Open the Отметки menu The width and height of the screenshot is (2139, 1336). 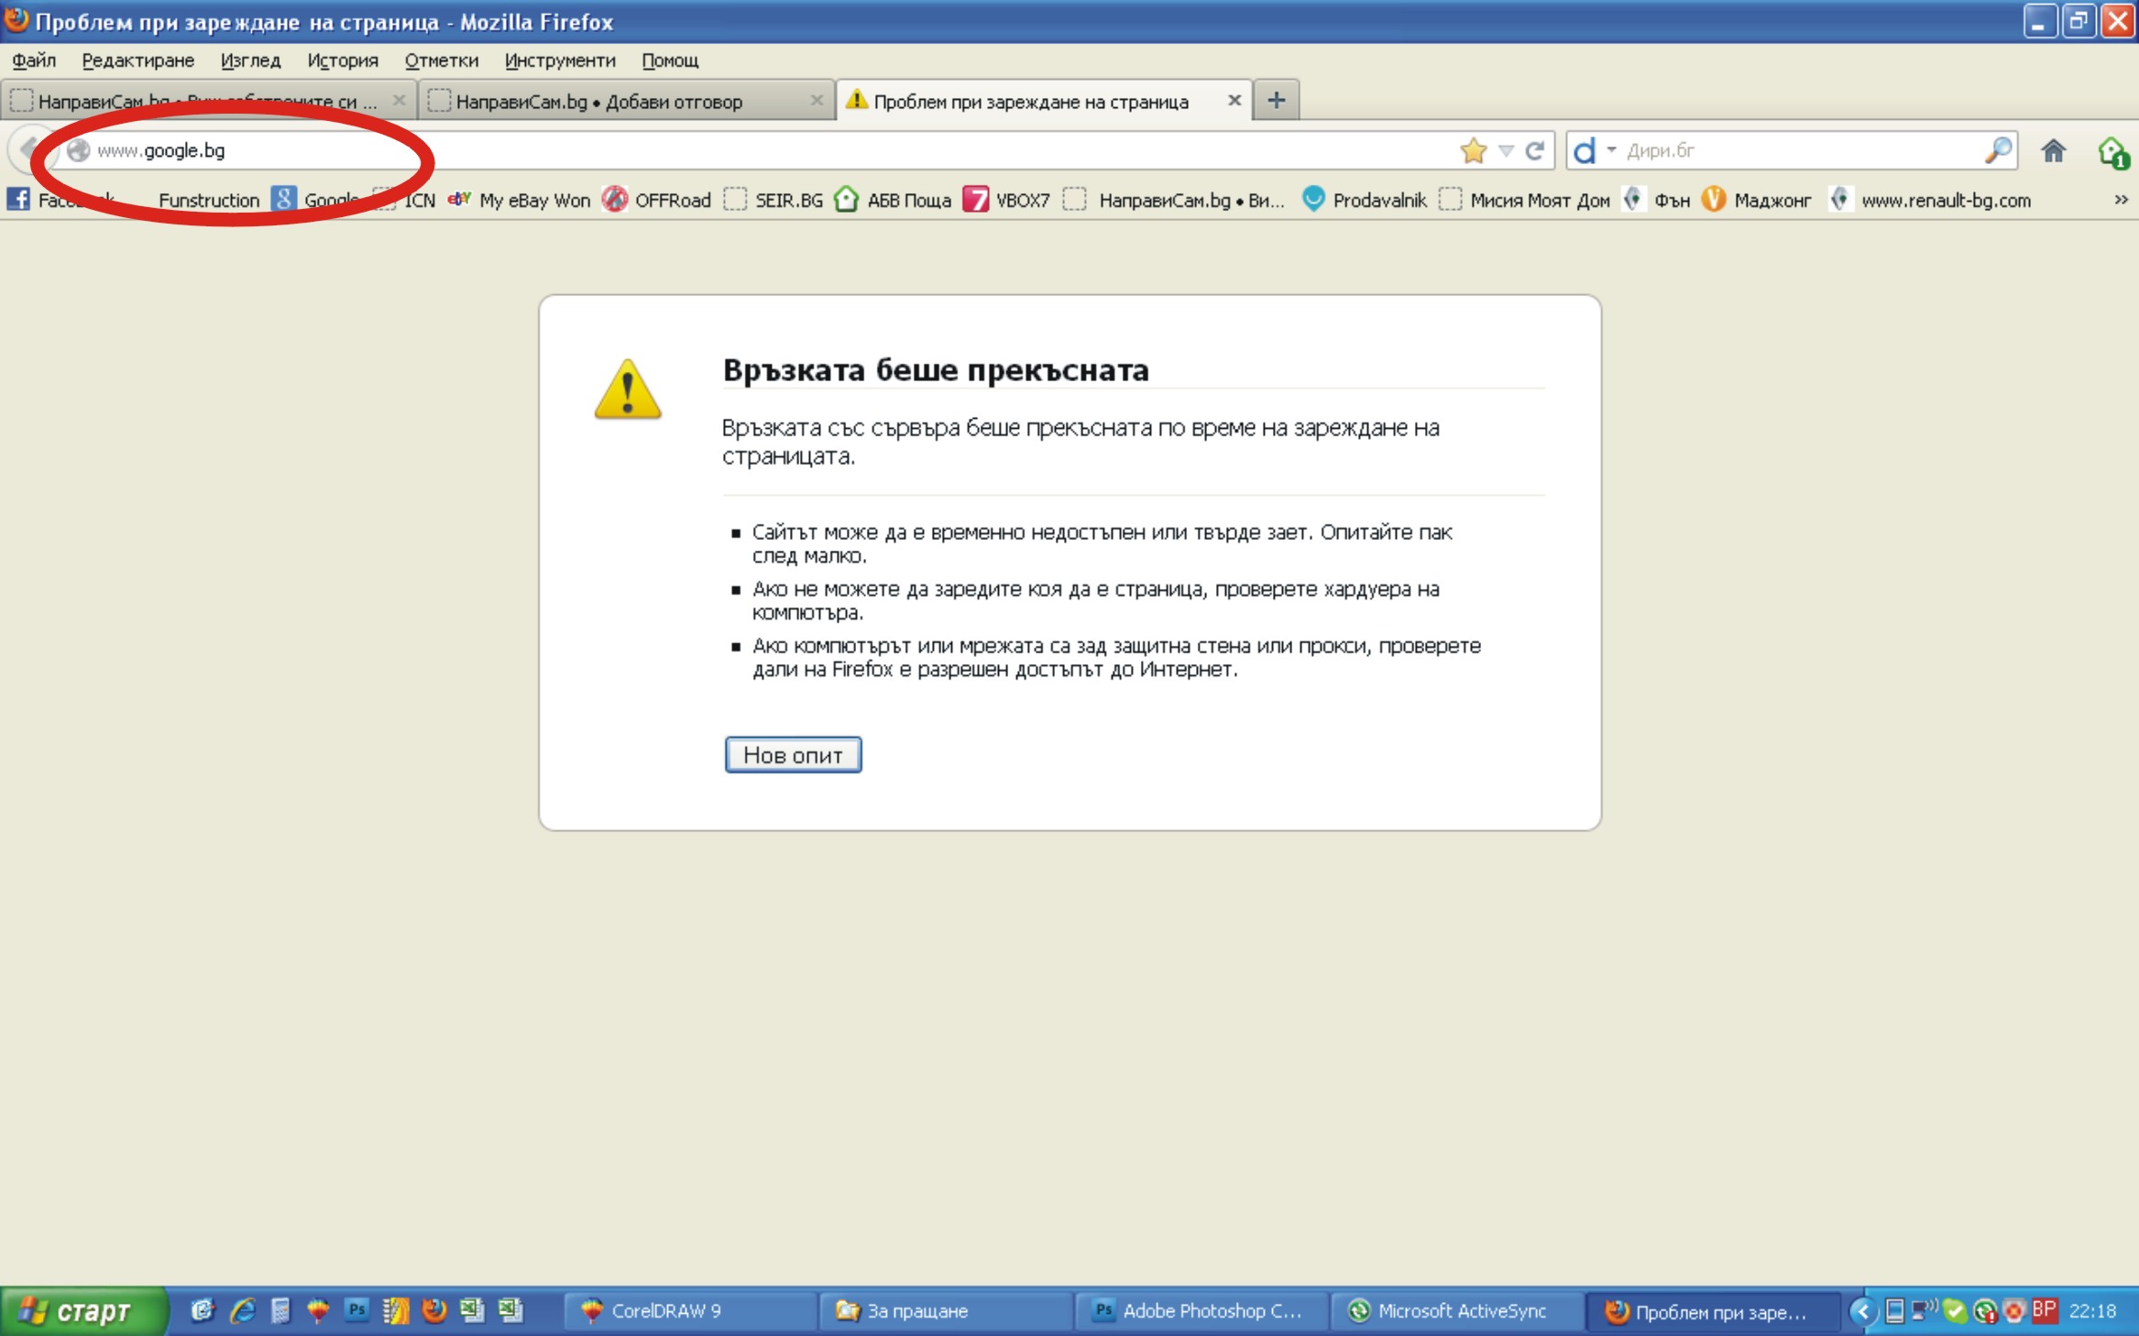[441, 60]
